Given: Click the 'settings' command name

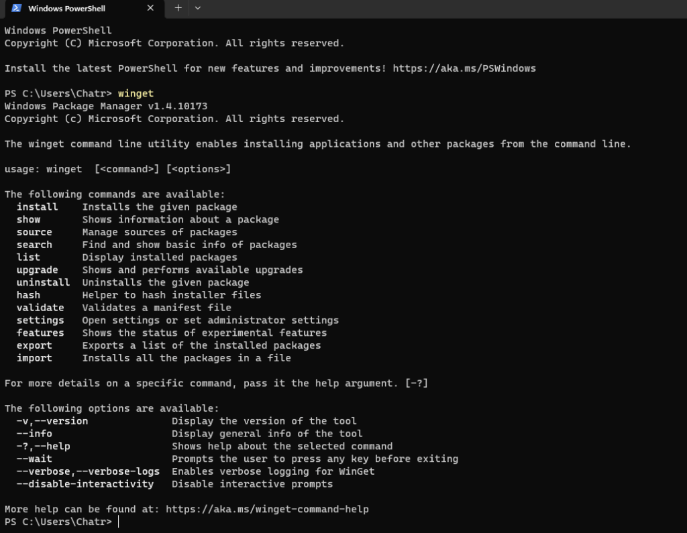Looking at the screenshot, I should pyautogui.click(x=40, y=320).
